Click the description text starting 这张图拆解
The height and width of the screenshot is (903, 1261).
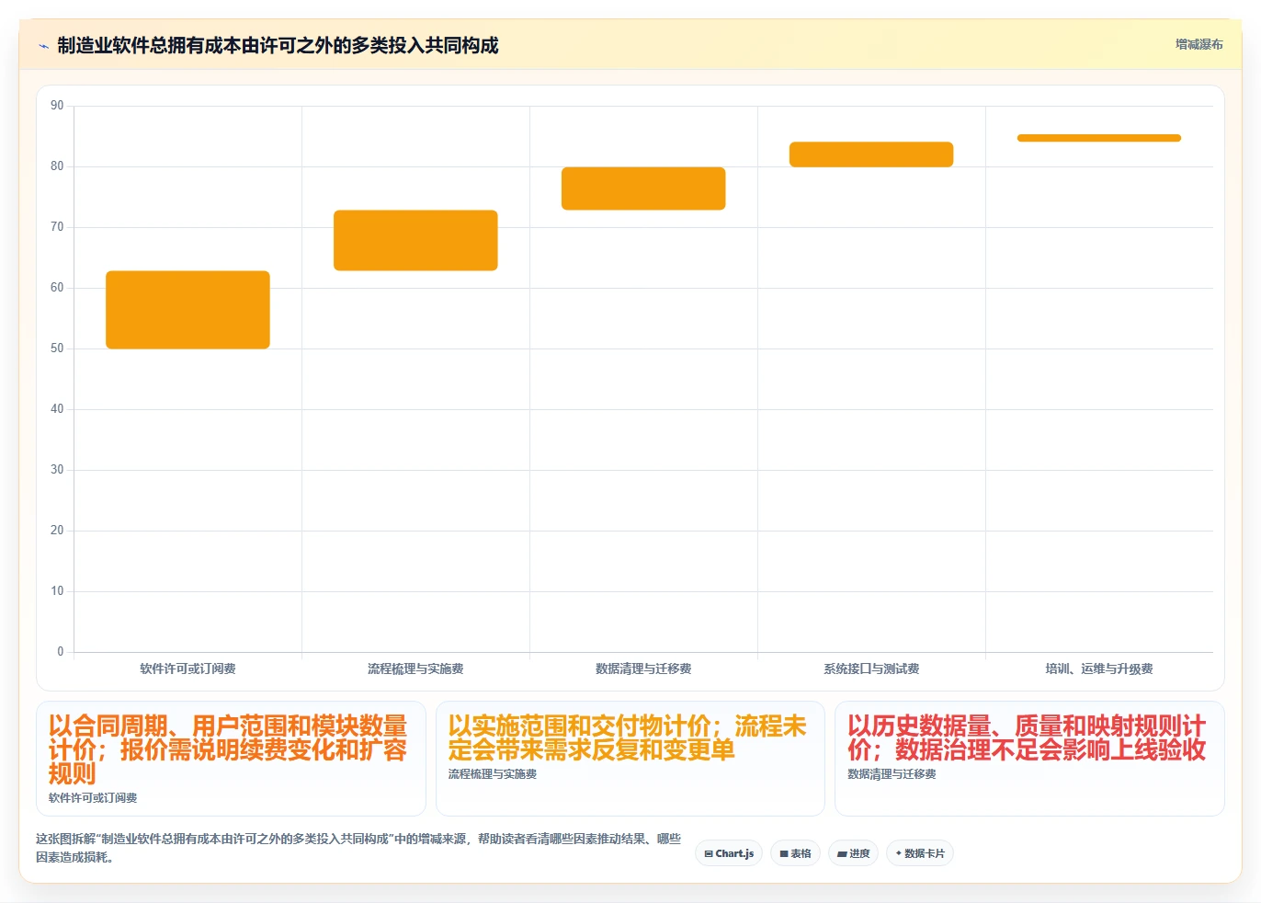[x=358, y=848]
